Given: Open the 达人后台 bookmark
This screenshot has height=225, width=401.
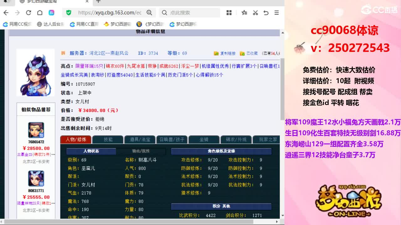Looking at the screenshot, I should (50, 24).
